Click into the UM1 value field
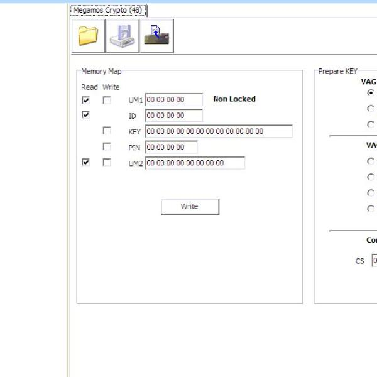The image size is (377, 377). pos(174,100)
